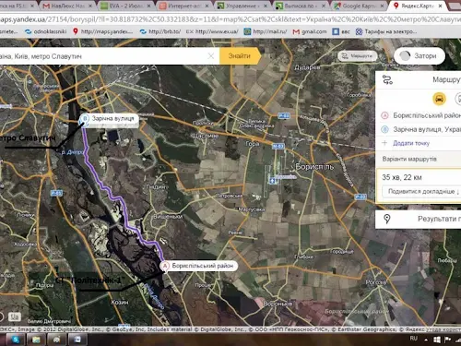Select the car route mode icon

[x=439, y=99]
